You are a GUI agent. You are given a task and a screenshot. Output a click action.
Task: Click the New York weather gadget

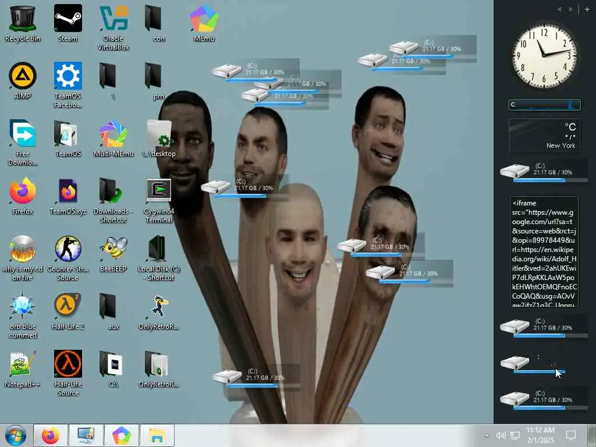point(544,135)
